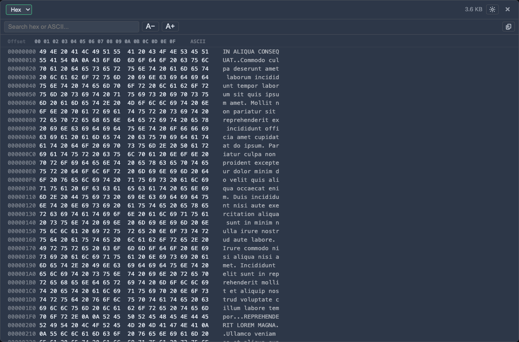Click ASCII text 'm amet. Mollit n'

click(x=251, y=103)
